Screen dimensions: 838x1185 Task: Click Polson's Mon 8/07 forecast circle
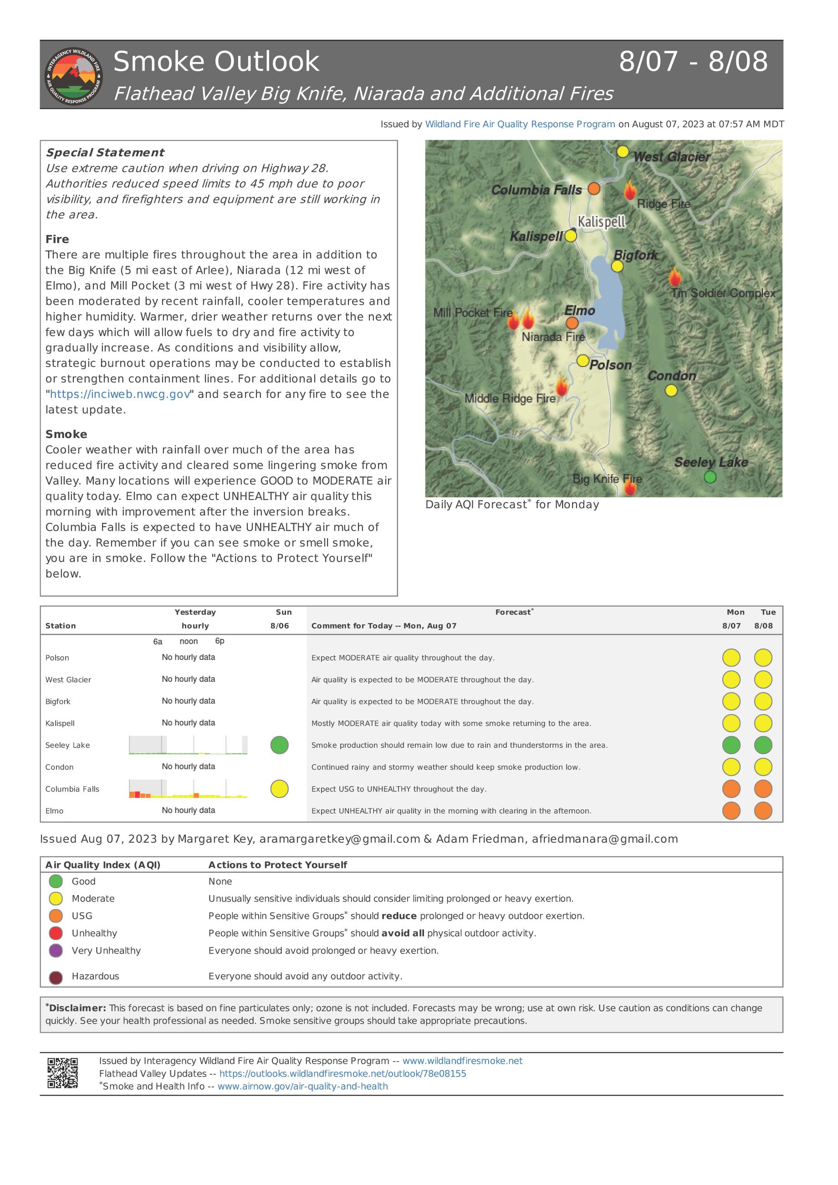click(x=731, y=658)
